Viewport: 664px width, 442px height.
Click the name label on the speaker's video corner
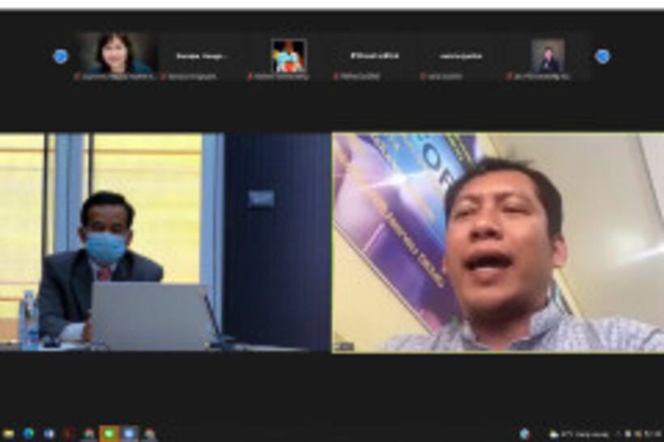coord(344,346)
